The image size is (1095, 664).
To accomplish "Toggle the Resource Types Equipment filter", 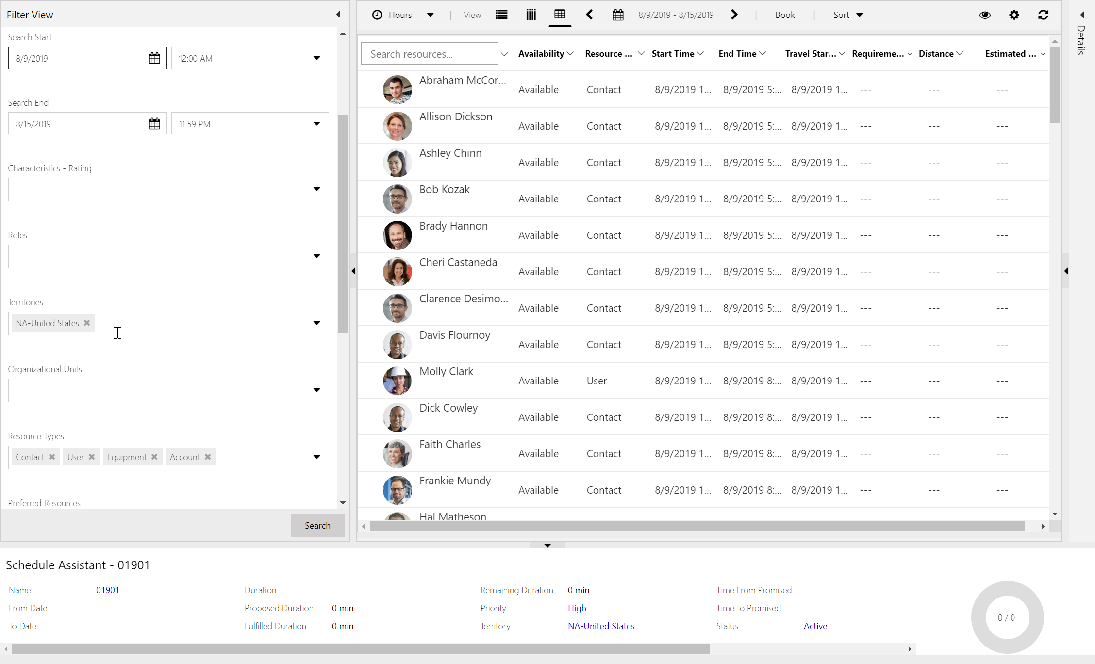I will point(154,457).
